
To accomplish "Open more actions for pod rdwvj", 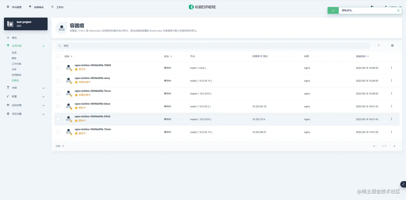I will pyautogui.click(x=392, y=81).
